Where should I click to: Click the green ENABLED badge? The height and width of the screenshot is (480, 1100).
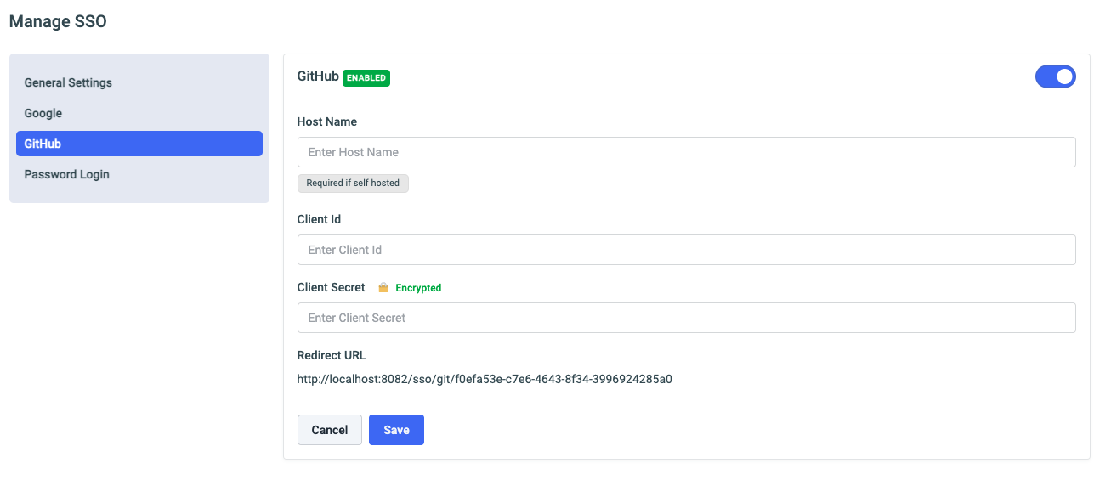[x=366, y=78]
